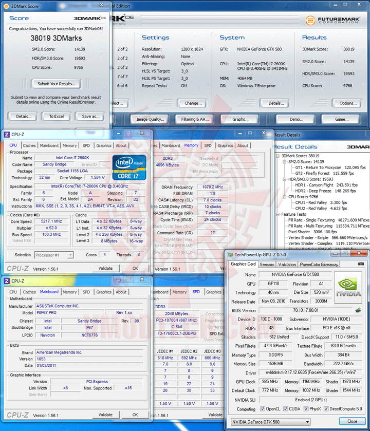Open SPD tab in top-left CPU-Z window
Image resolution: width=370 pixels, height=431 pixels.
click(86, 145)
